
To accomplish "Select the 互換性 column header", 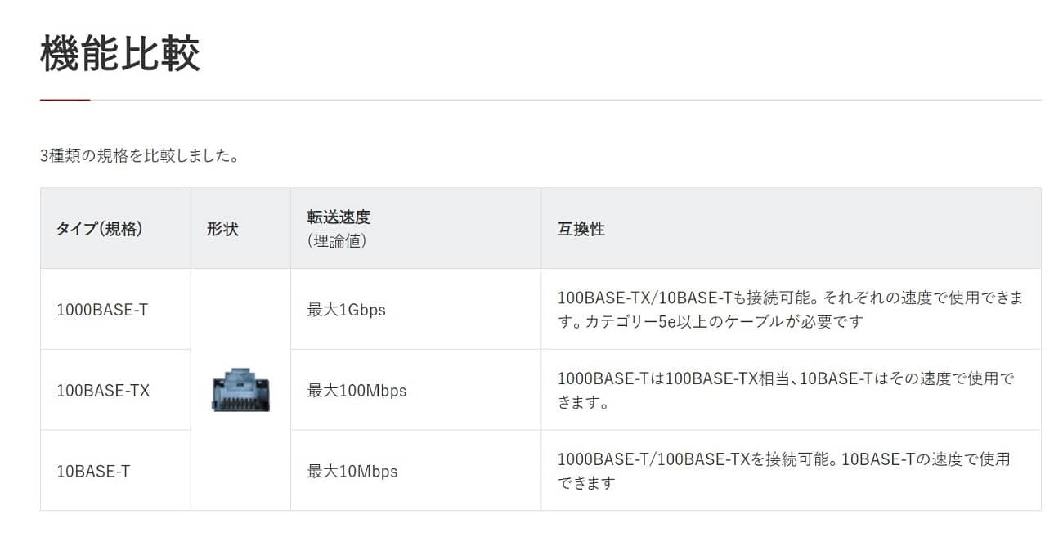I will 581,229.
